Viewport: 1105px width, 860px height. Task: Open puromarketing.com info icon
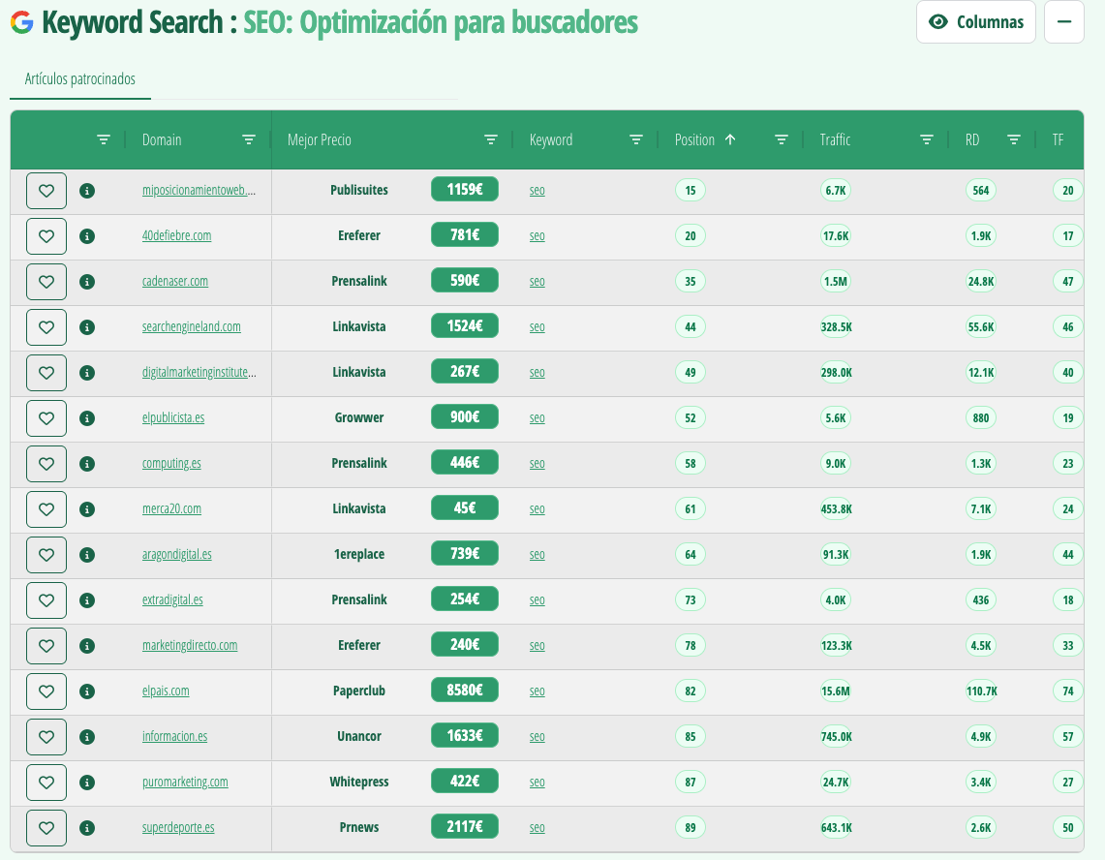click(x=87, y=782)
